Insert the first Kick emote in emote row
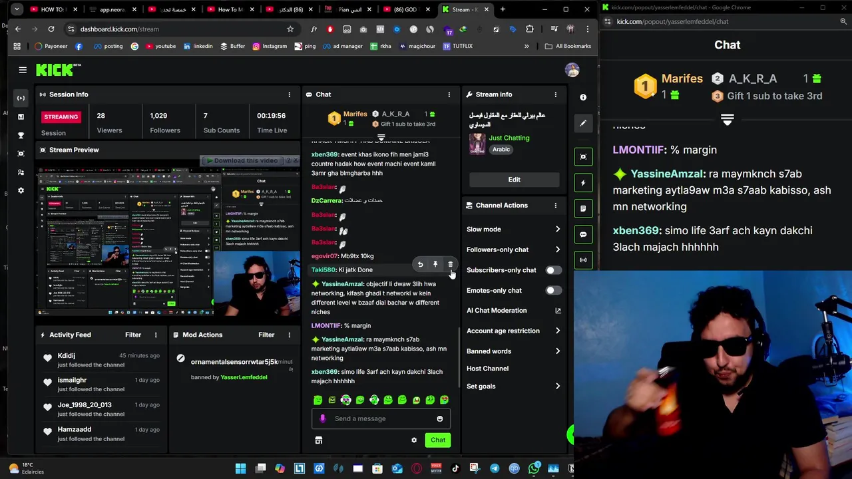The image size is (852, 479). (318, 400)
